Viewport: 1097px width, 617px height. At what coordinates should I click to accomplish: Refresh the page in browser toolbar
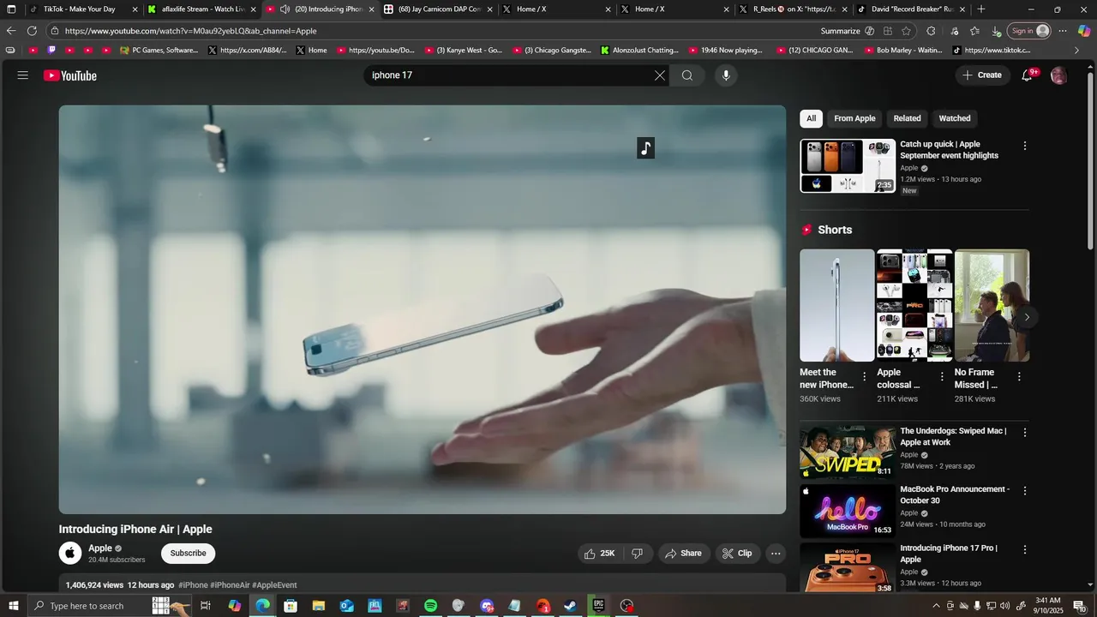tap(32, 31)
